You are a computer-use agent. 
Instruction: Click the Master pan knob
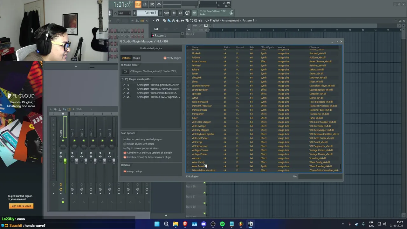[63, 146]
